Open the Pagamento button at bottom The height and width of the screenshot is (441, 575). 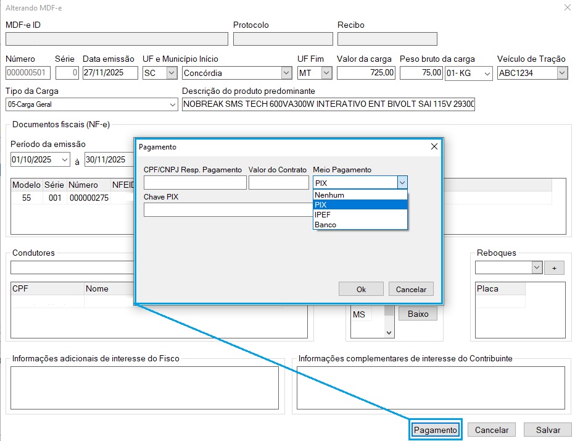click(x=436, y=430)
